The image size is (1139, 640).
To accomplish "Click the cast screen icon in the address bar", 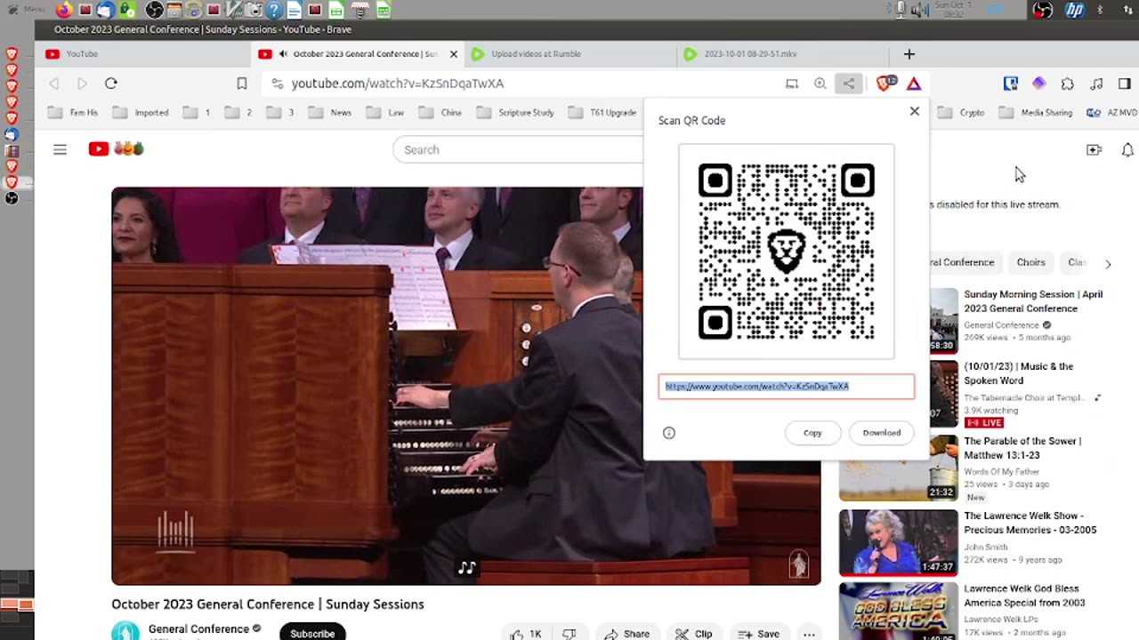I will tap(792, 84).
